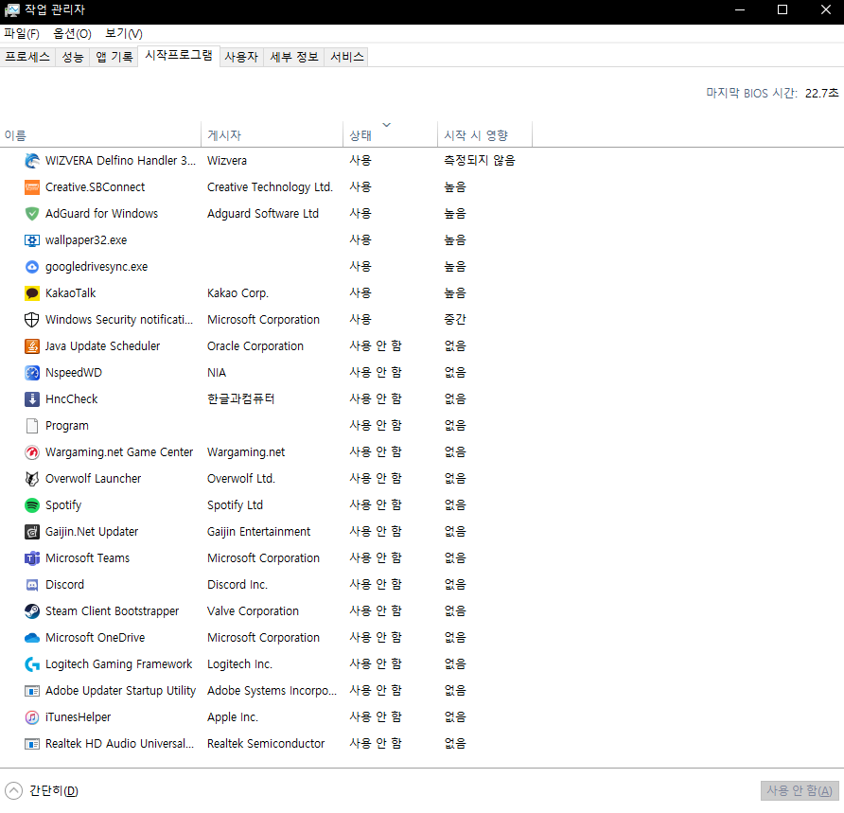Select the blank Program file icon
Viewport: 844px width, 813px height.
[x=32, y=425]
